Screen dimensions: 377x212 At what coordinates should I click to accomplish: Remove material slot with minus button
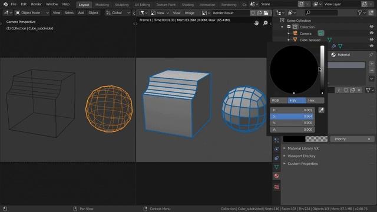click(372, 71)
